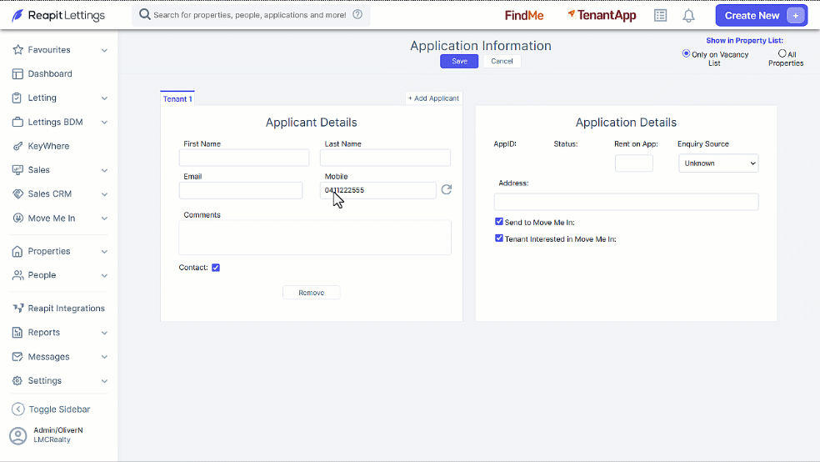Toggle Send to Move Me In checkbox
Image resolution: width=820 pixels, height=462 pixels.
[499, 222]
